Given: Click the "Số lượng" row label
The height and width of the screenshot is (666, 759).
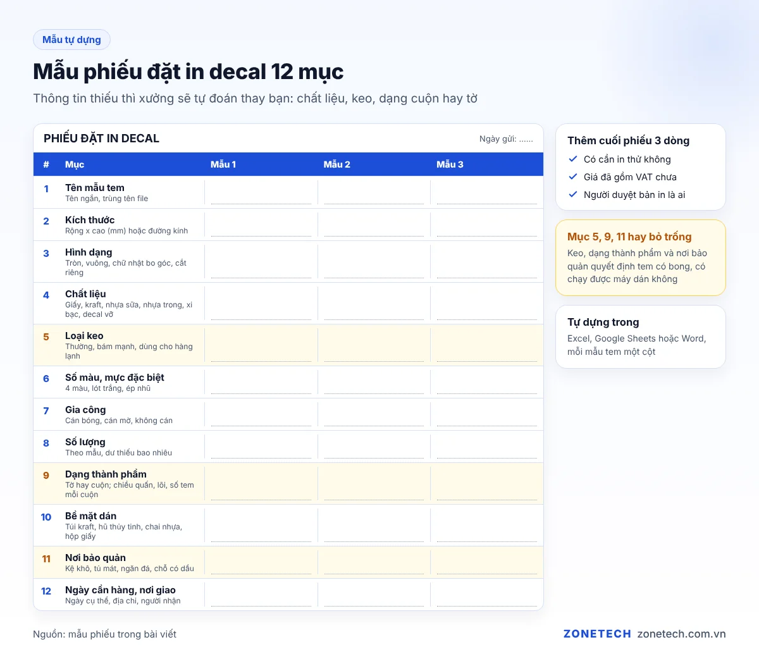Looking at the screenshot, I should point(85,442).
